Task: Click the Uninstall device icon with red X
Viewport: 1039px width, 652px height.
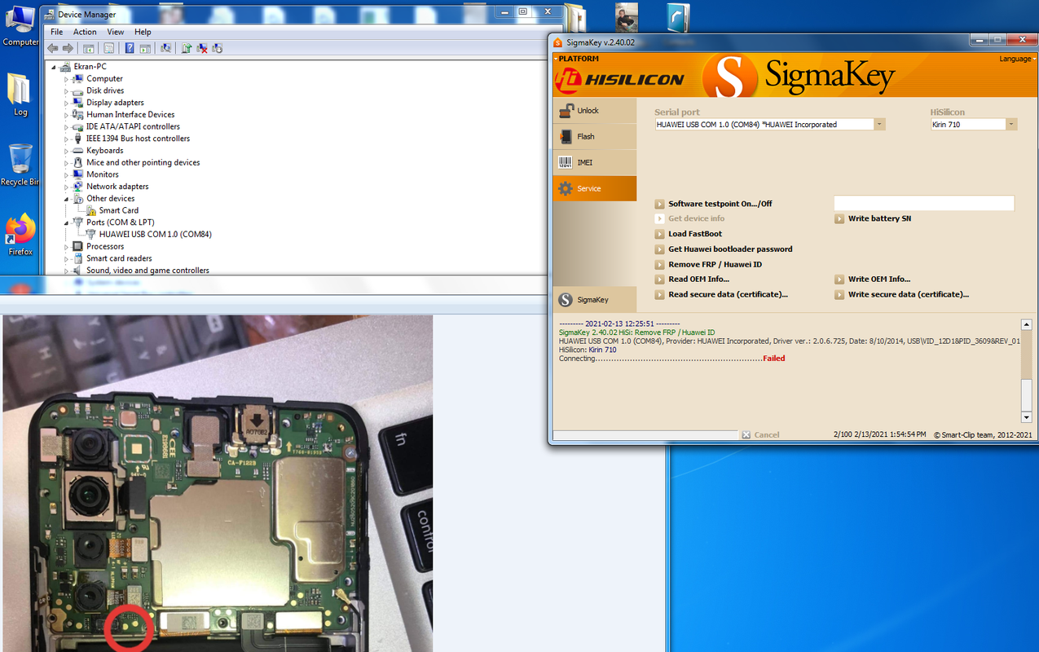Action: point(202,48)
